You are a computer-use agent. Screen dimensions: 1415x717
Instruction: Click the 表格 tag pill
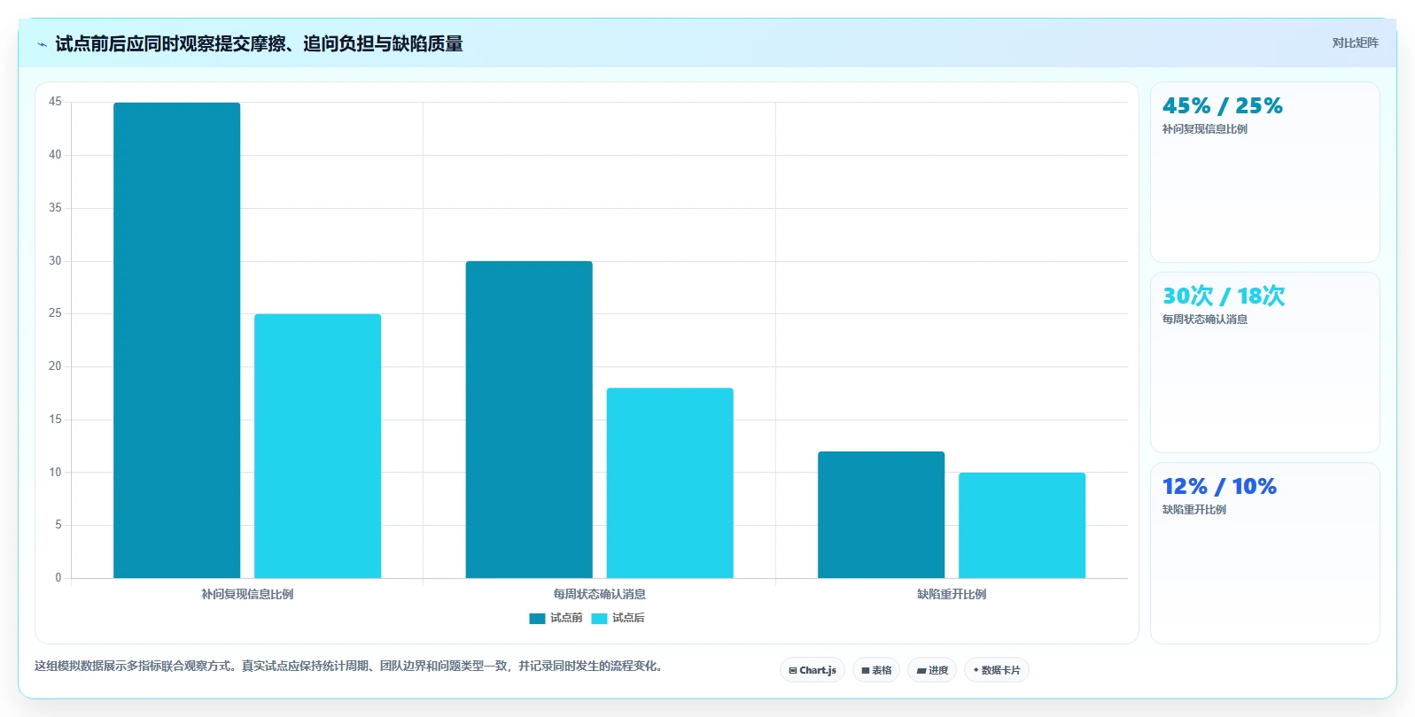point(876,670)
